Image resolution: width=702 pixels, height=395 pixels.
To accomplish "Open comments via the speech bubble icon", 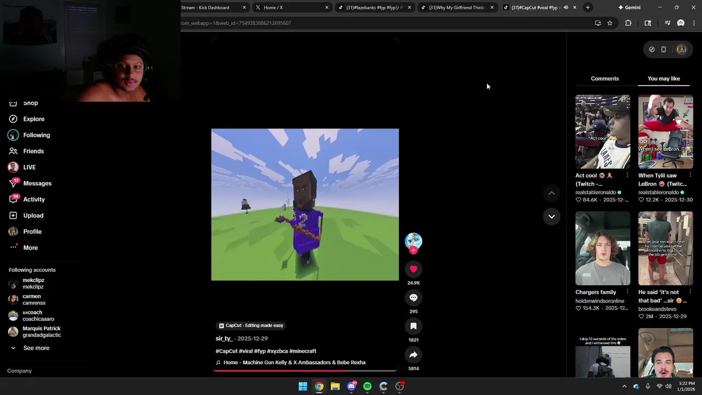I will (414, 298).
